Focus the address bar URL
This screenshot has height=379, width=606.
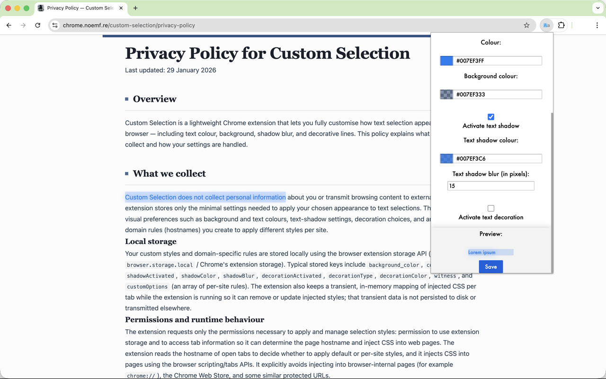129,25
